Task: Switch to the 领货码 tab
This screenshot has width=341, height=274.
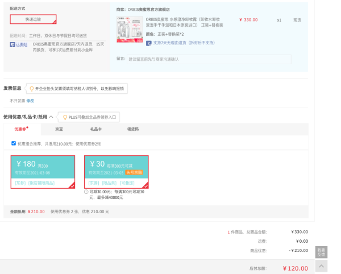Action: [133, 129]
